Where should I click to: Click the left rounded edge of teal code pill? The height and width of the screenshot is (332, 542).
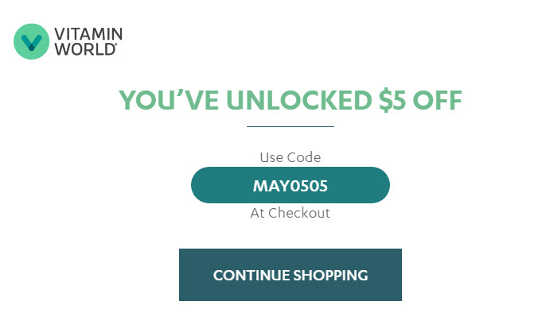pyautogui.click(x=199, y=185)
